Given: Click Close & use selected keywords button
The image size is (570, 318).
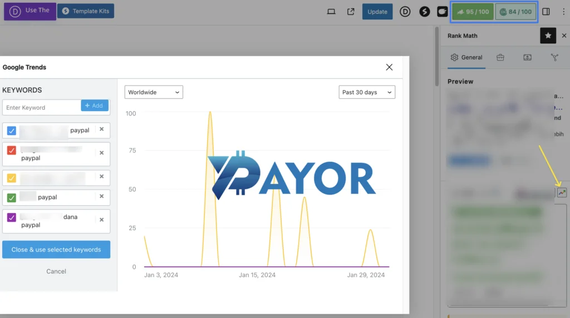Looking at the screenshot, I should point(56,250).
